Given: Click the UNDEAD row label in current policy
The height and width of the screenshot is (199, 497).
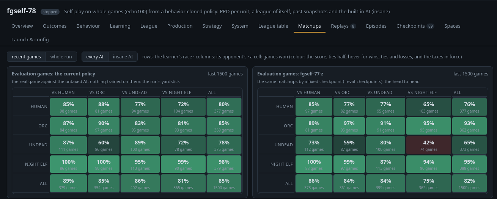Looking at the screenshot, I should [38, 145].
